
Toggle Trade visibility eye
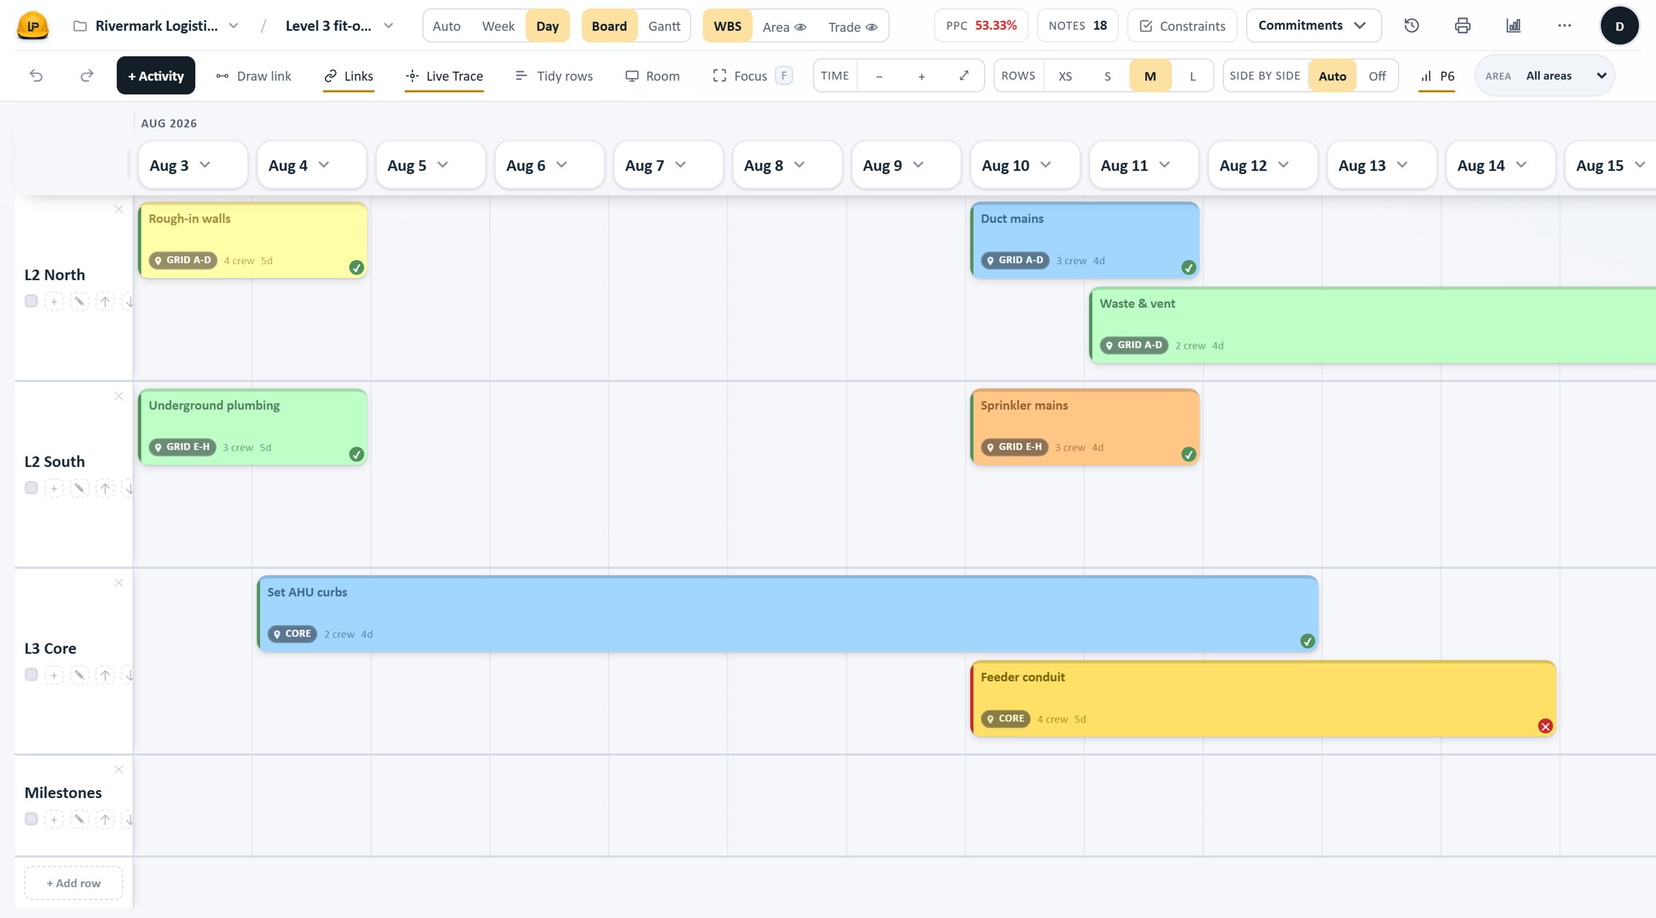coord(871,27)
